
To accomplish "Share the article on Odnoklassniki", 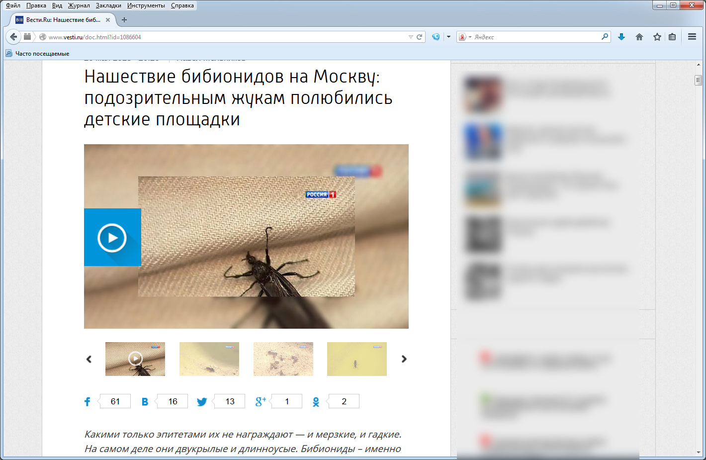I will point(316,402).
